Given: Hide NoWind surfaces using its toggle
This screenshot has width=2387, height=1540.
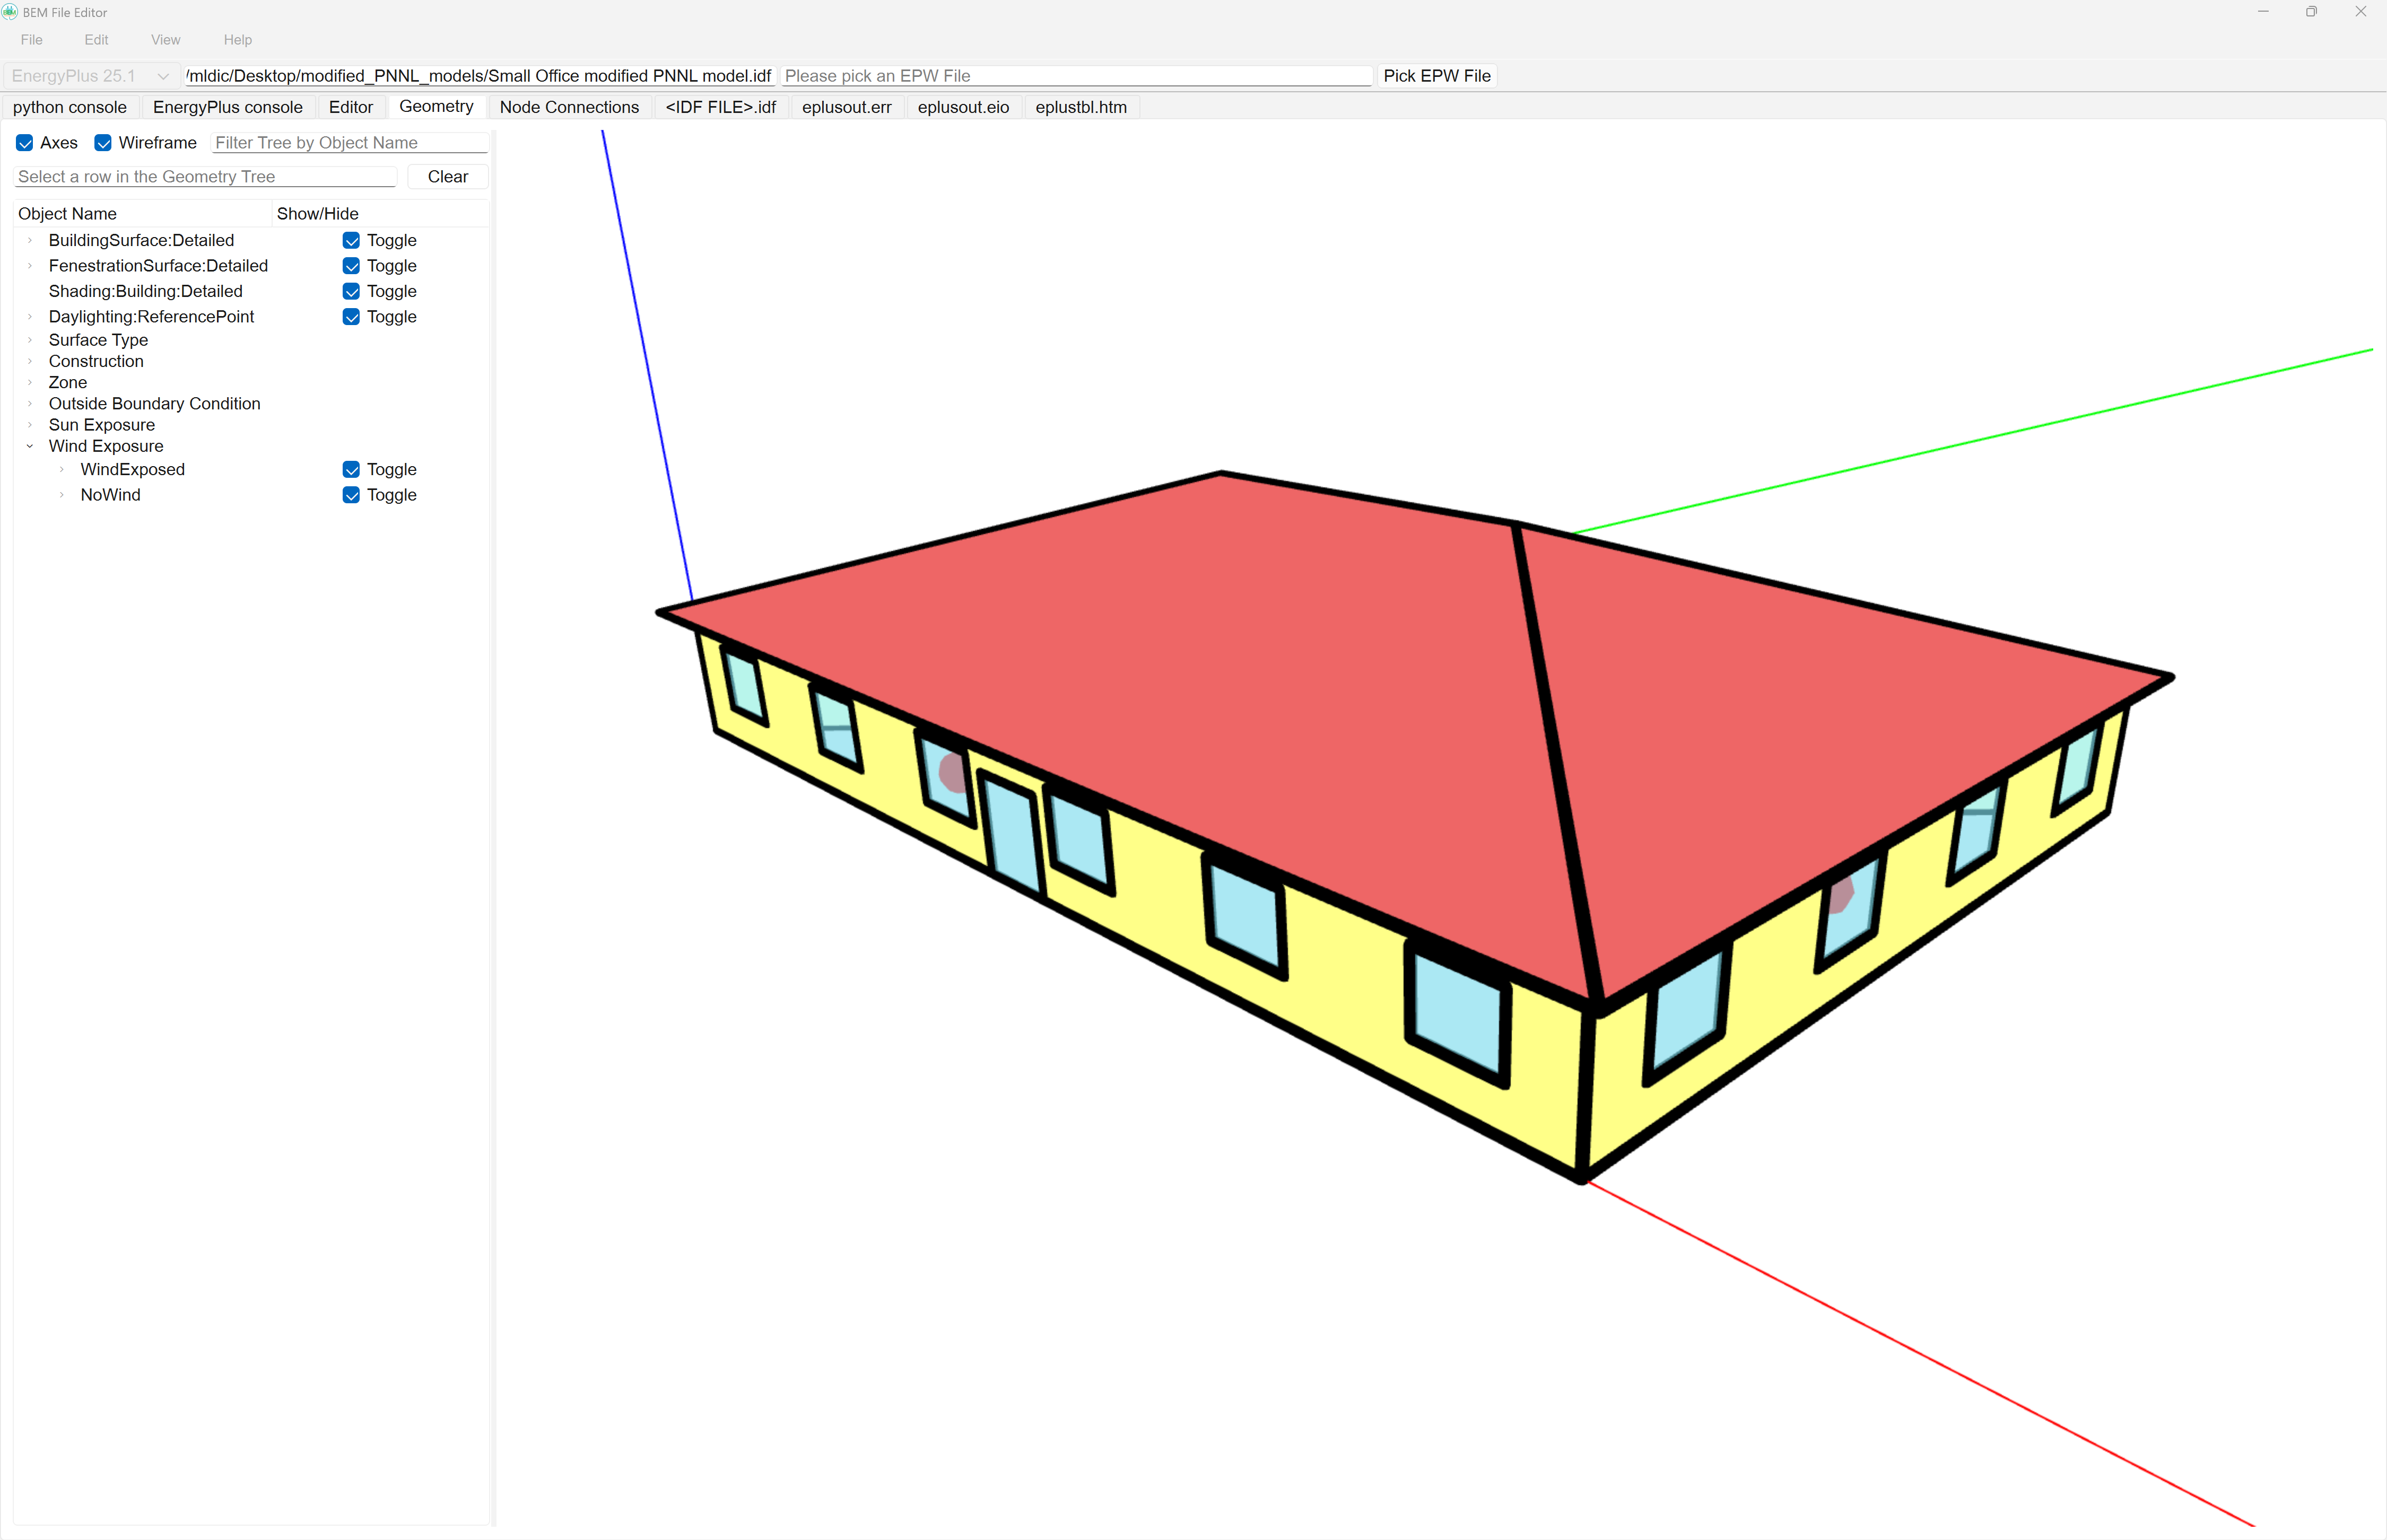Looking at the screenshot, I should coord(351,495).
